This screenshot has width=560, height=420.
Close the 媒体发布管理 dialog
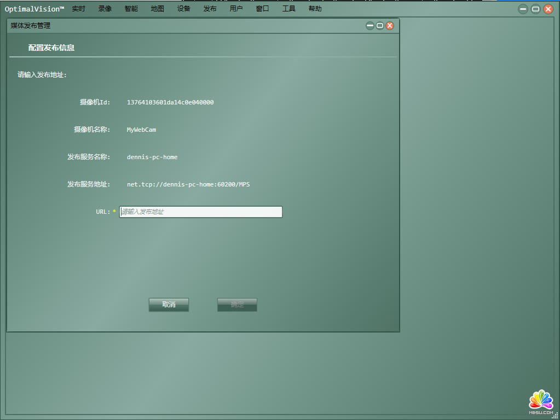click(x=390, y=26)
